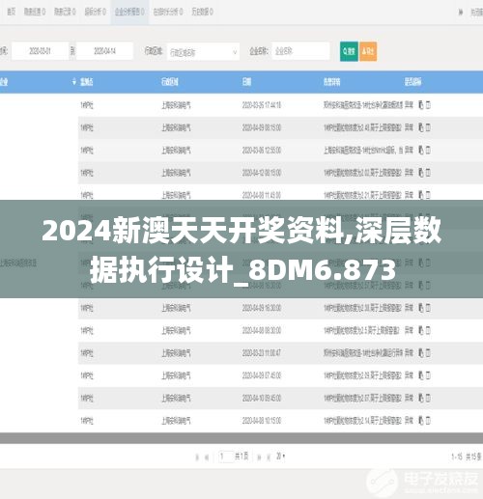Click the second action icon in the last table row
Viewport: 483px width, 499px height.
coord(428,421)
